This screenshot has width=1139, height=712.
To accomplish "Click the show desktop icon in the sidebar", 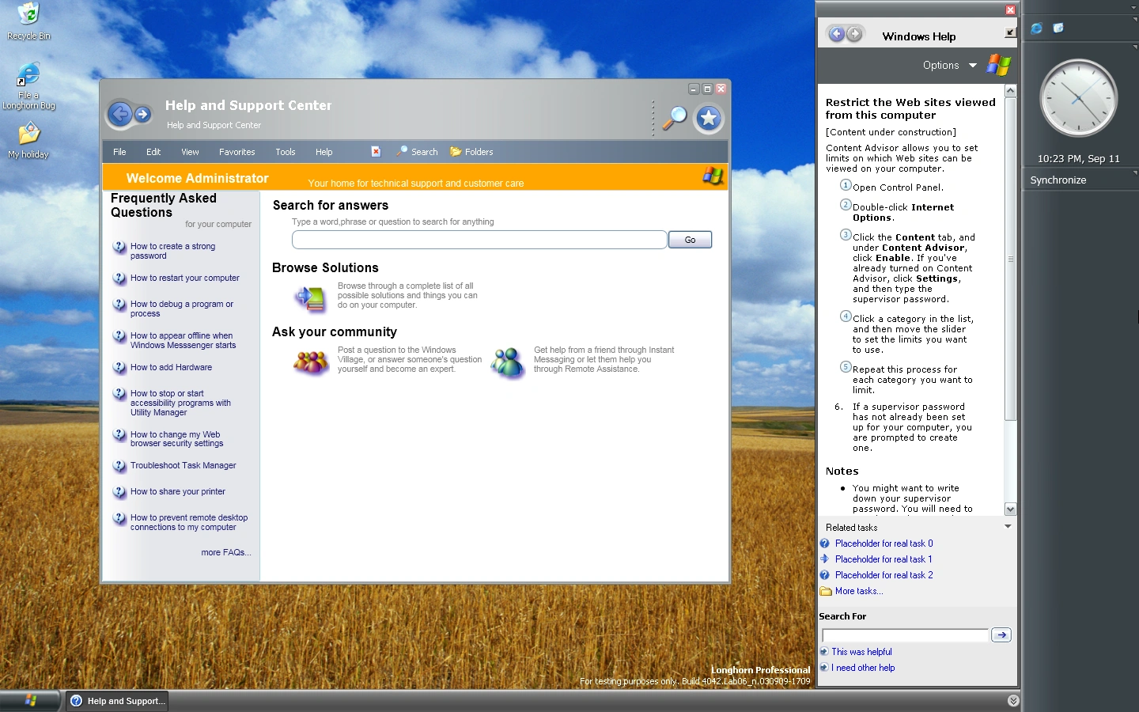I will coord(1058,28).
